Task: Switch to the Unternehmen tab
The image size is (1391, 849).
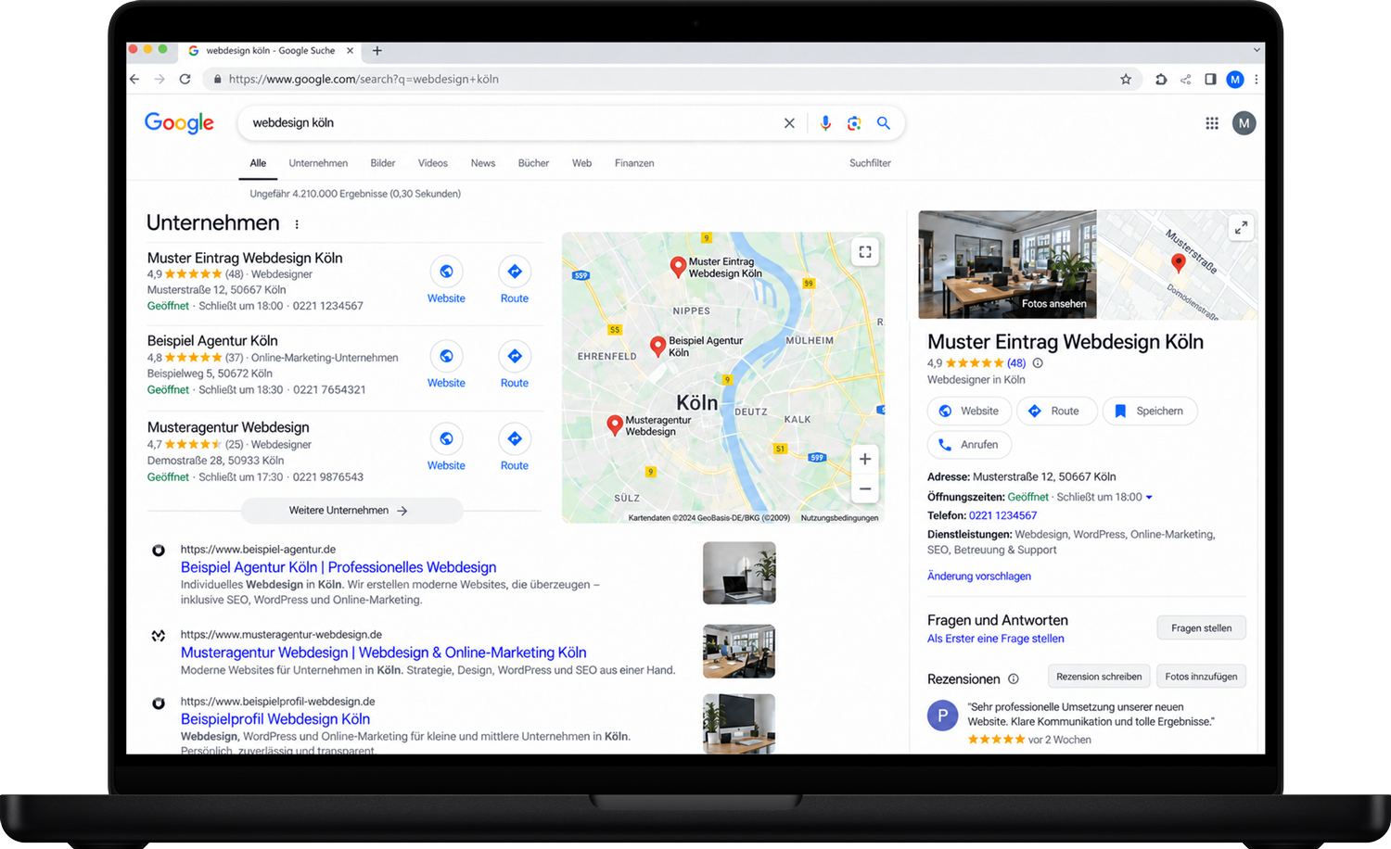Action: coord(318,163)
